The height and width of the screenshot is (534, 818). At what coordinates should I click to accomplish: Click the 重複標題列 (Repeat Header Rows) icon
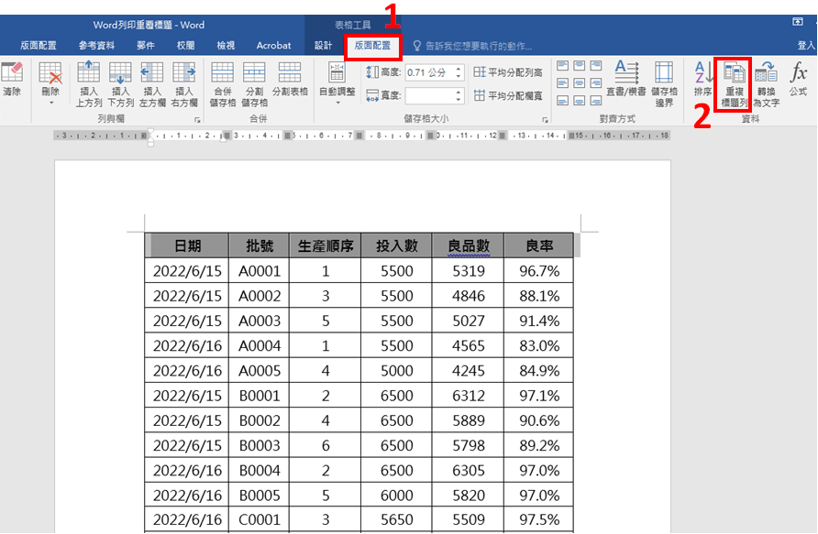point(735,84)
